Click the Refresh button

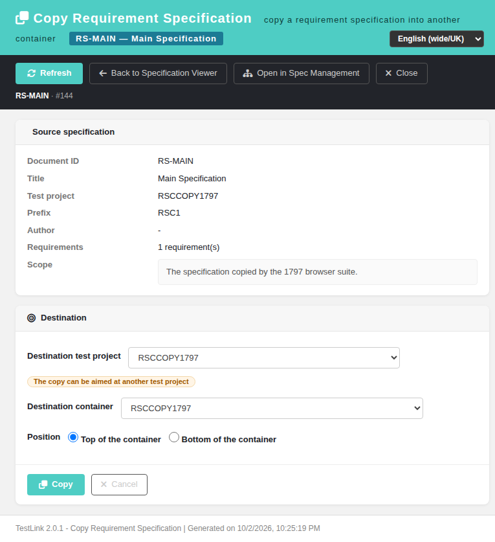pyautogui.click(x=49, y=73)
